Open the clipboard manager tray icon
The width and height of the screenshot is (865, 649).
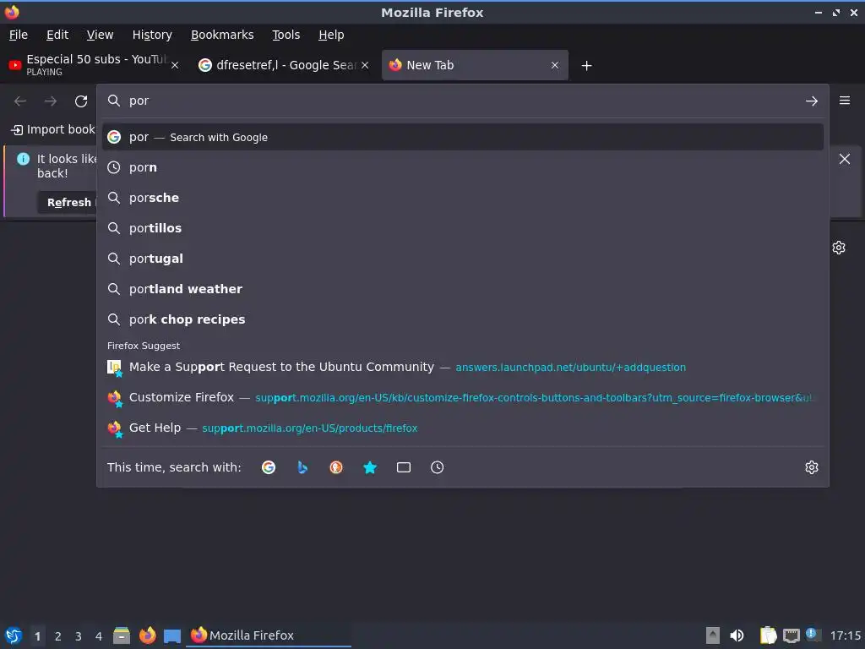[x=767, y=635]
